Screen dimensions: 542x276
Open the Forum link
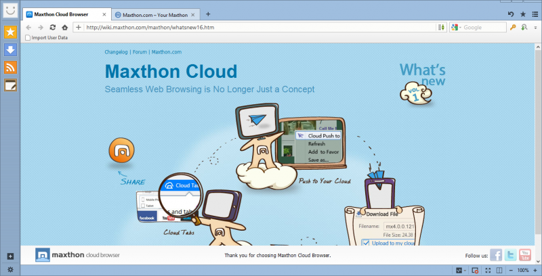pyautogui.click(x=140, y=52)
